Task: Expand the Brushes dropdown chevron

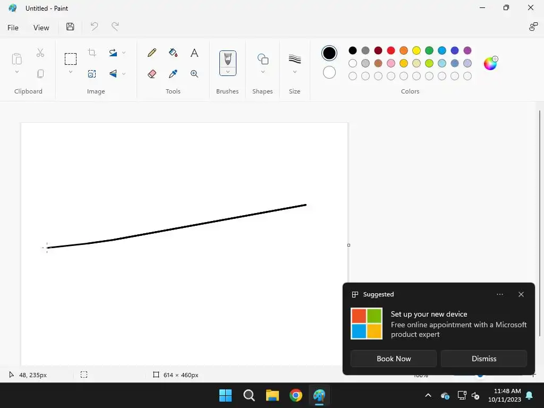Action: coord(227,72)
